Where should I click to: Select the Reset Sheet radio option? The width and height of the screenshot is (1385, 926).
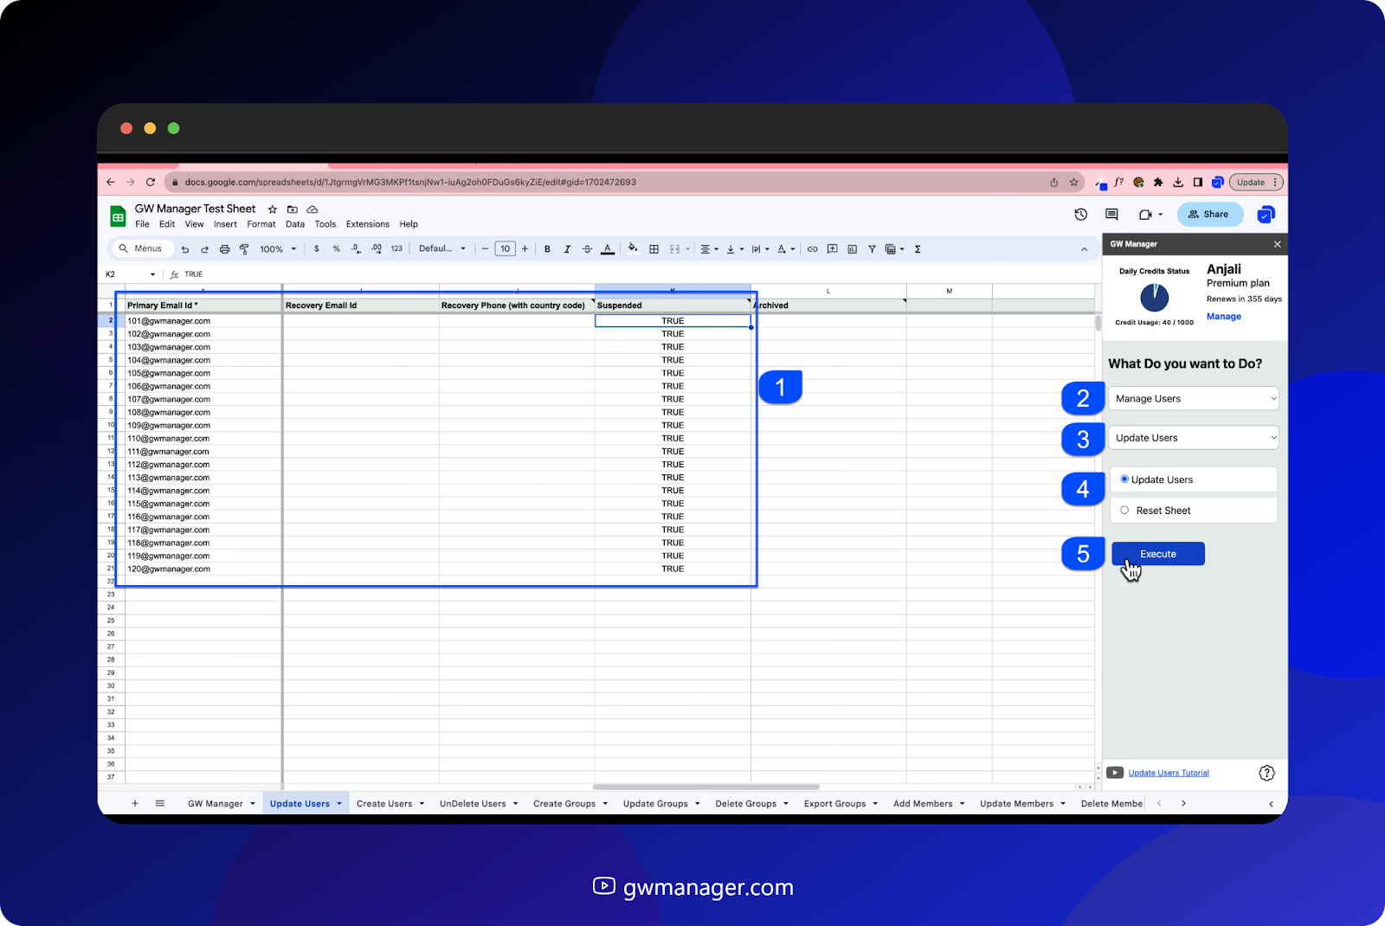(x=1124, y=511)
